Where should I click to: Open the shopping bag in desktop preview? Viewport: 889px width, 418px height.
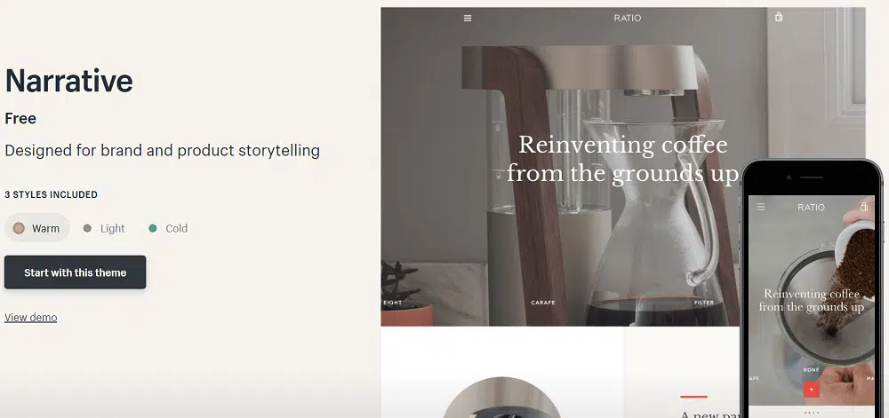[779, 17]
